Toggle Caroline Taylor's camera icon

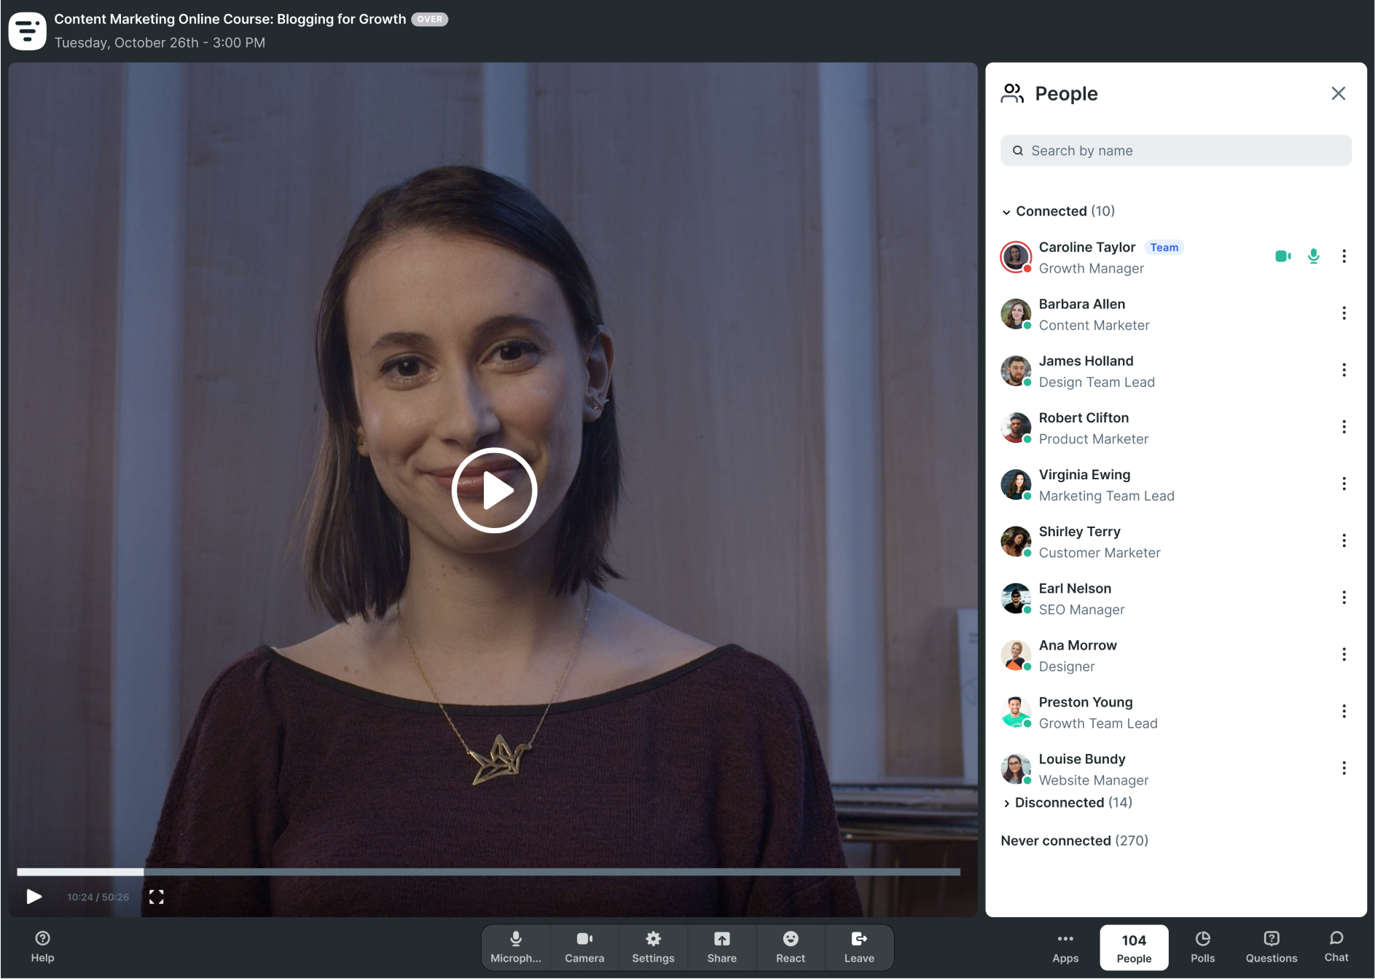point(1282,256)
